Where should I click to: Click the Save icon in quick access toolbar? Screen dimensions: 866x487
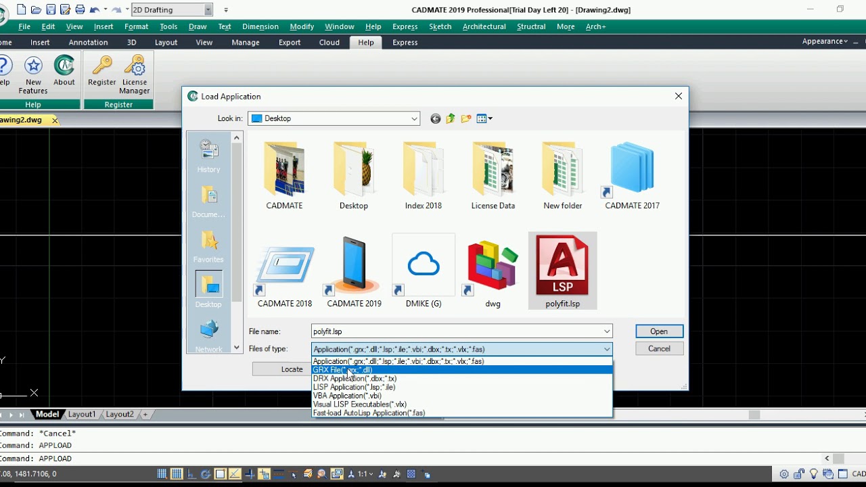51,9
